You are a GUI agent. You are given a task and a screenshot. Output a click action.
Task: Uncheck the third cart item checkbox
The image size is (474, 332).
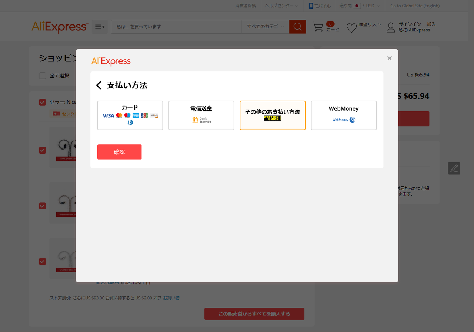coord(43,261)
